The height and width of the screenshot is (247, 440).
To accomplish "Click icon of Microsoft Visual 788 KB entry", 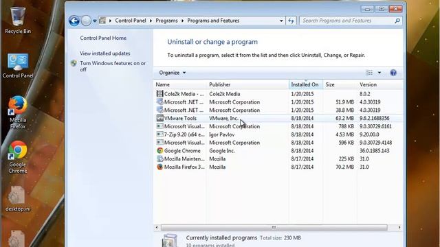I will (159, 126).
